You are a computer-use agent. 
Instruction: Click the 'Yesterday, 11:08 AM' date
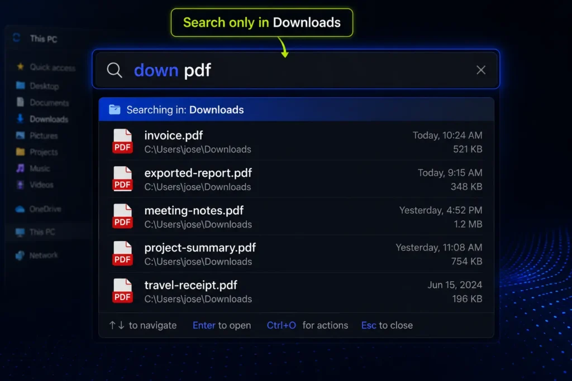439,247
